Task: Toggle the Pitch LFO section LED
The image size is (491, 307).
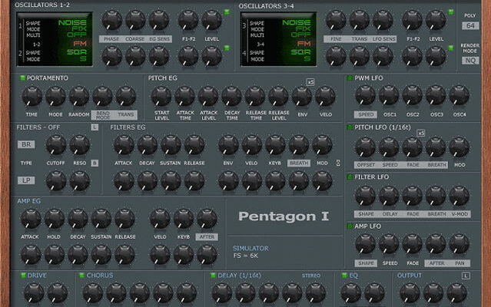Action: pos(350,127)
